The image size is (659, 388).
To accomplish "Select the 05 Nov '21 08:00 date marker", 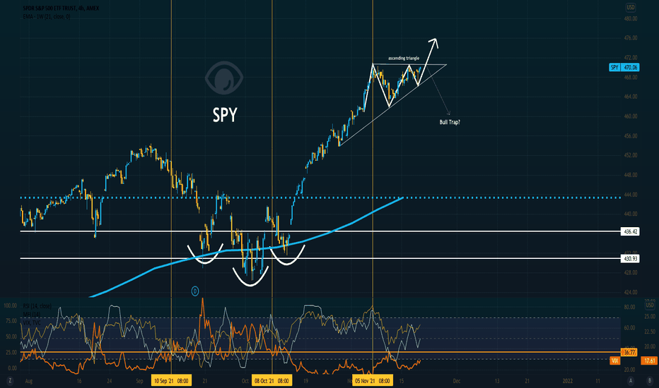I will [373, 381].
